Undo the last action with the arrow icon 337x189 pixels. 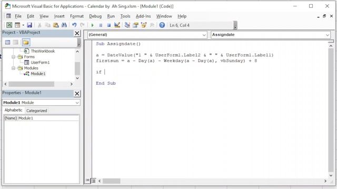[x=74, y=25]
